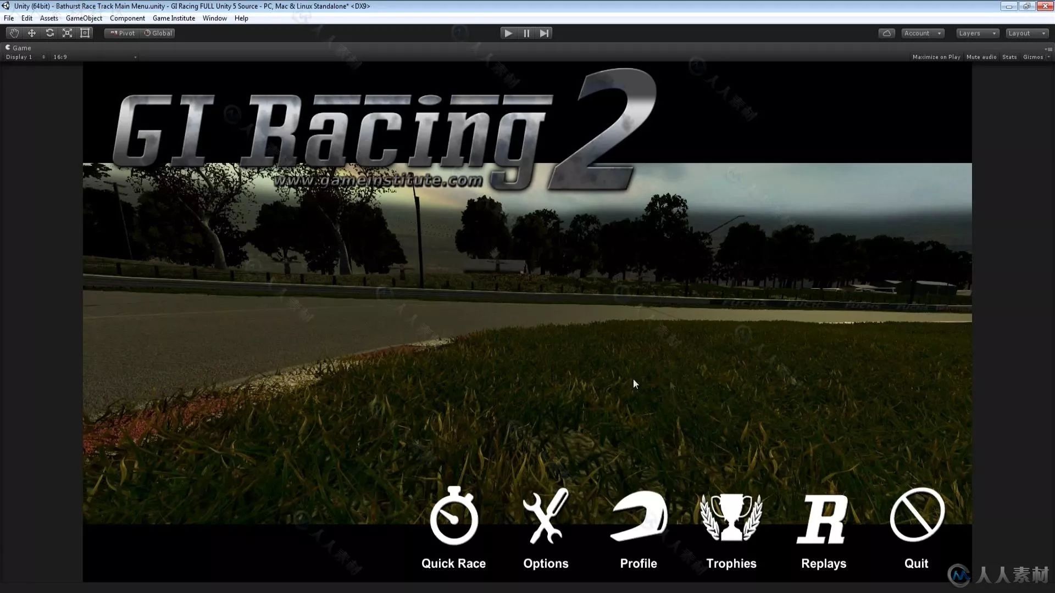Toggle the Global handle rotation button
The width and height of the screenshot is (1055, 593).
pyautogui.click(x=158, y=33)
